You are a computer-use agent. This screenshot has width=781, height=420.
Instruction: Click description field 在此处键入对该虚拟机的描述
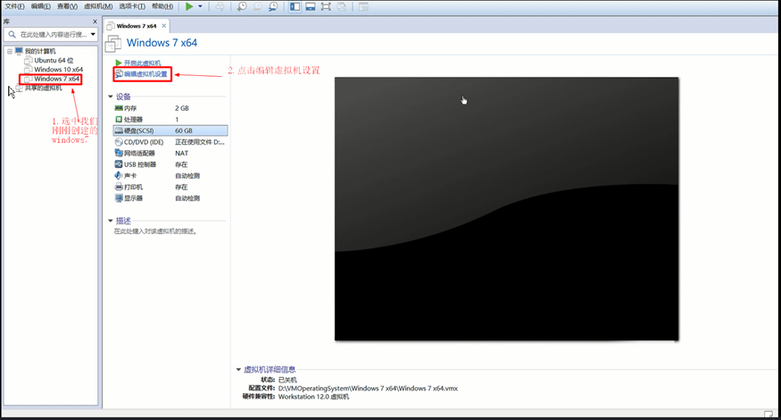tap(155, 231)
